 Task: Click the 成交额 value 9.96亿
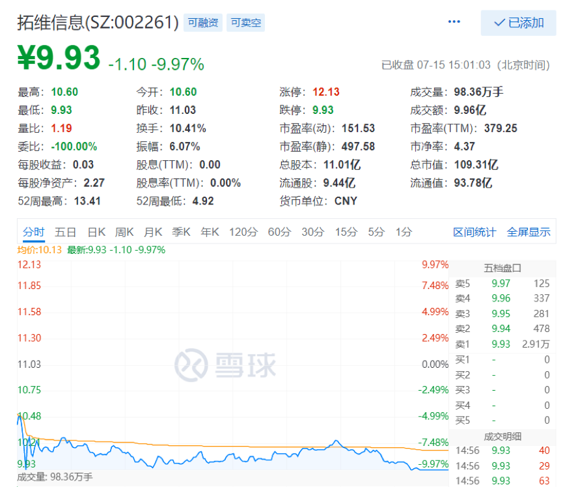tap(470, 110)
